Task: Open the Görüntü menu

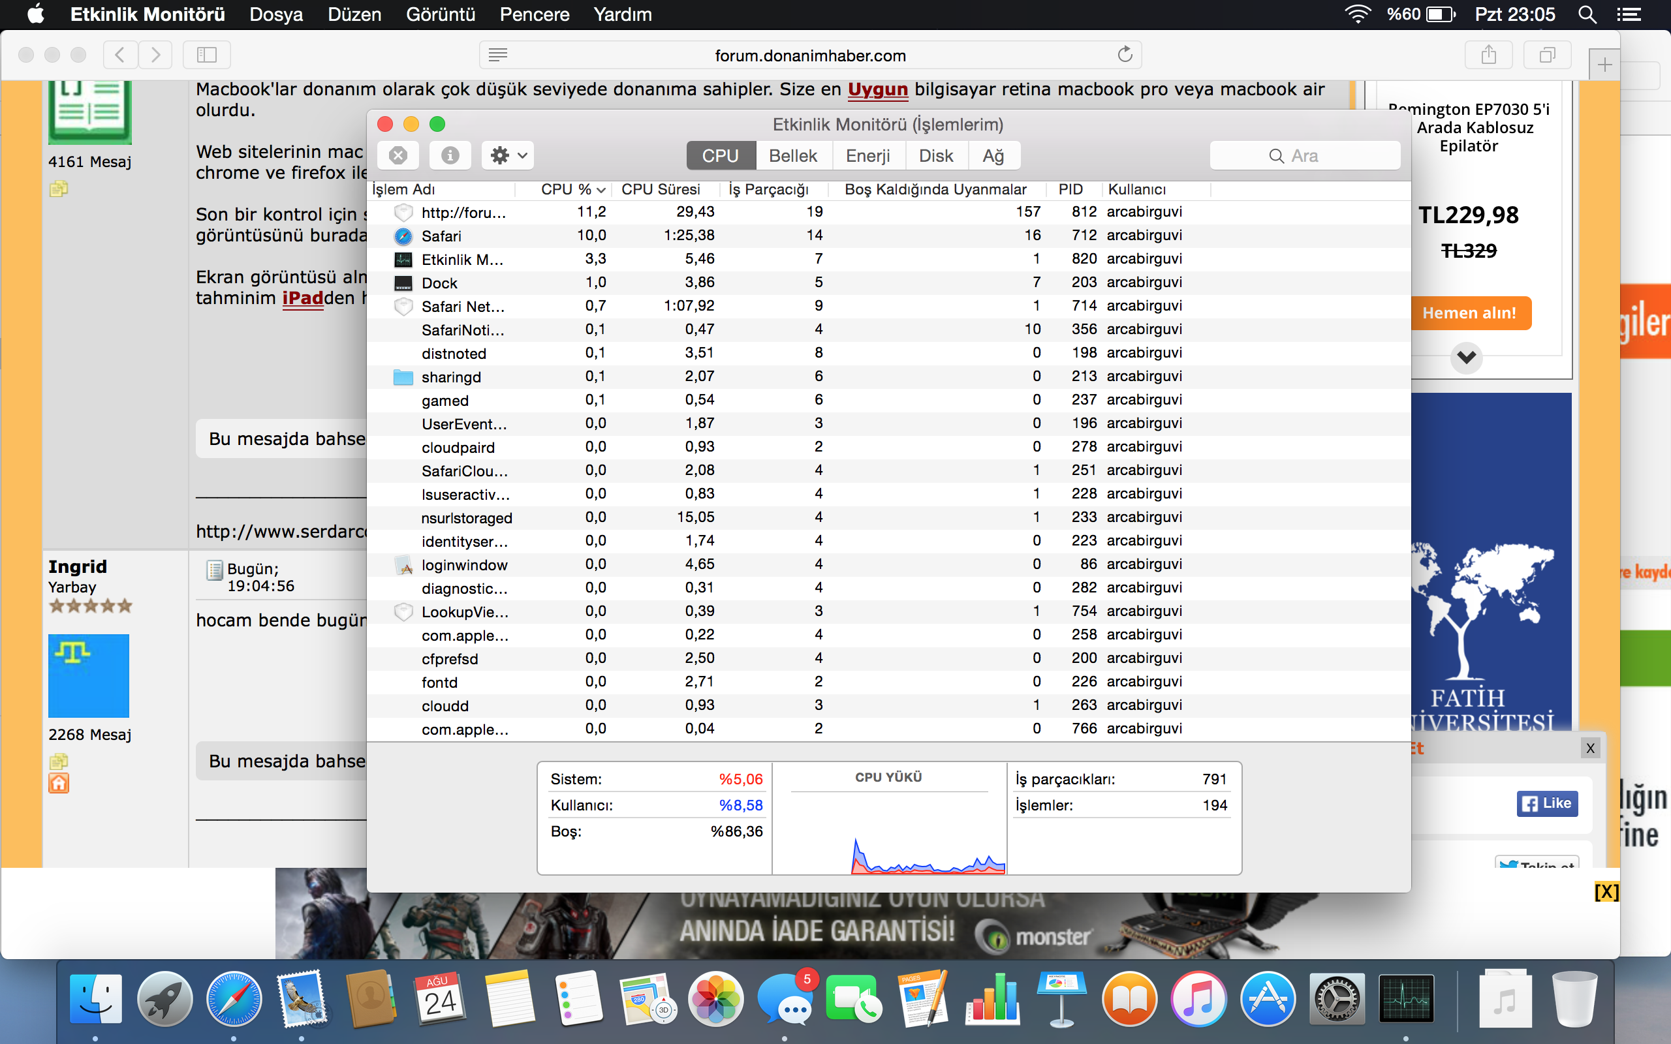Action: [x=441, y=14]
